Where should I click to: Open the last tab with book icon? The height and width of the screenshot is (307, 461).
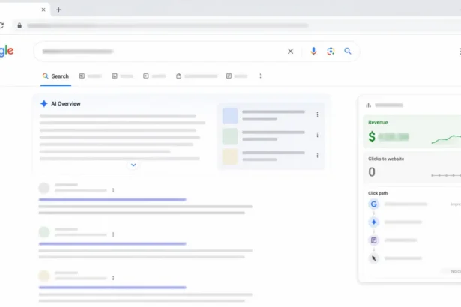(x=237, y=76)
